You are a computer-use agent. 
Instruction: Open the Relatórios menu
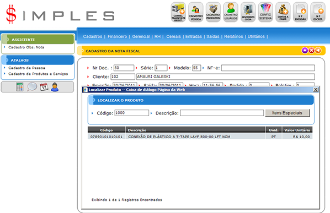click(x=233, y=36)
